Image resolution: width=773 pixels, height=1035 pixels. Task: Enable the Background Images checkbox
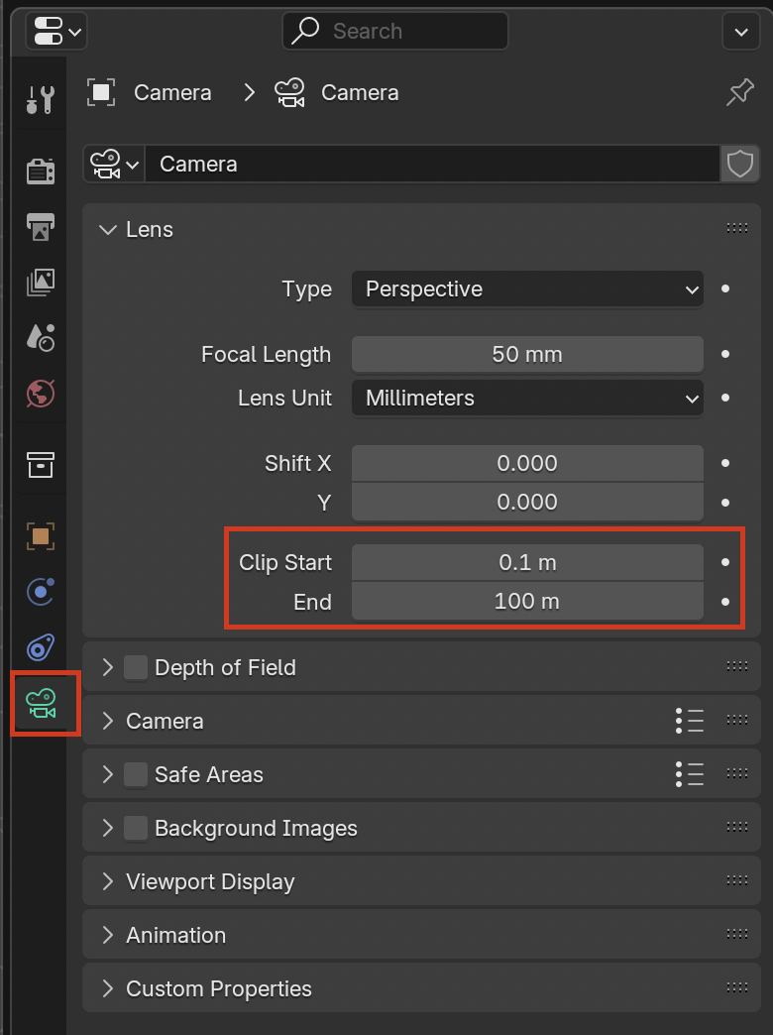(x=134, y=827)
